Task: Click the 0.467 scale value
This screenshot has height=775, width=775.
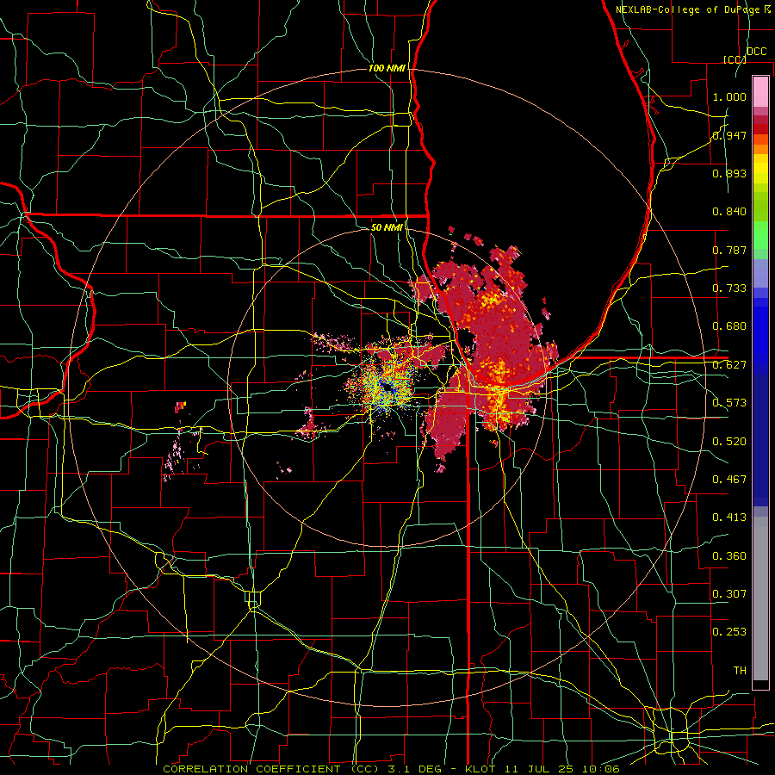Action: [729, 480]
